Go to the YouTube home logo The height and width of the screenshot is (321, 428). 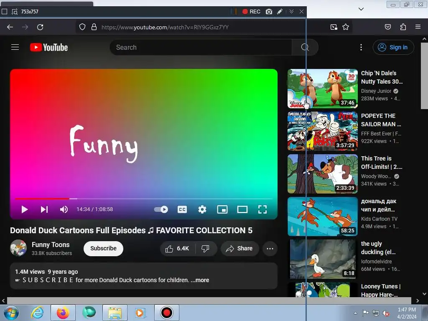point(49,47)
